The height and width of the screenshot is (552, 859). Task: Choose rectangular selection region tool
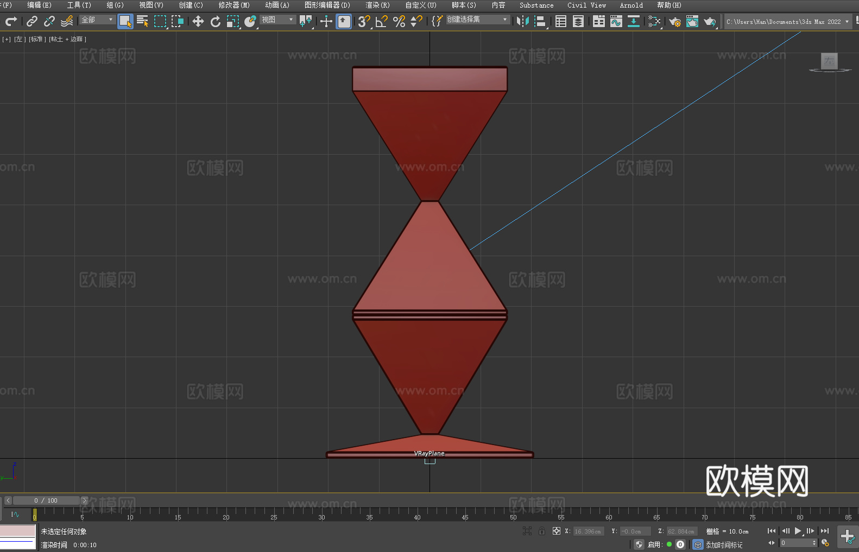coord(160,21)
